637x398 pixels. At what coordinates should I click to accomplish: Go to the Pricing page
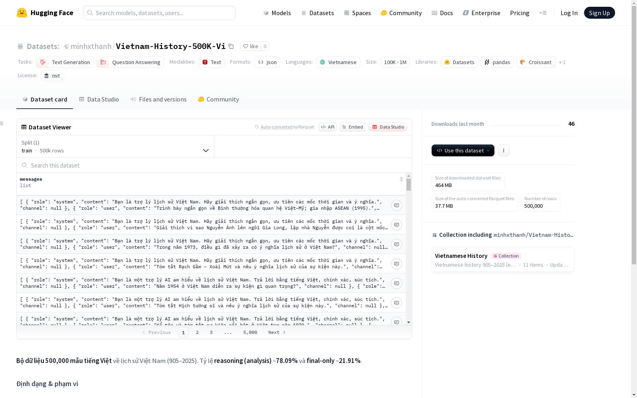point(520,13)
